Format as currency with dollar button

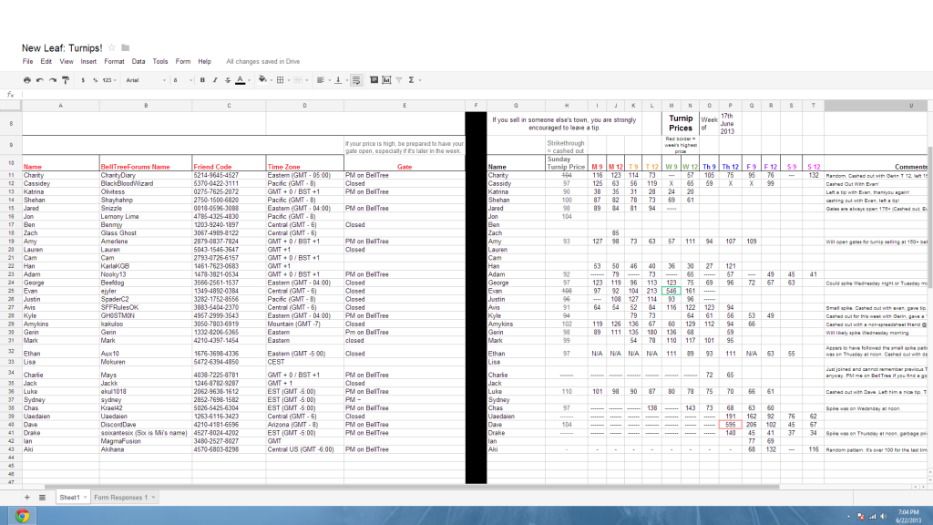point(83,80)
